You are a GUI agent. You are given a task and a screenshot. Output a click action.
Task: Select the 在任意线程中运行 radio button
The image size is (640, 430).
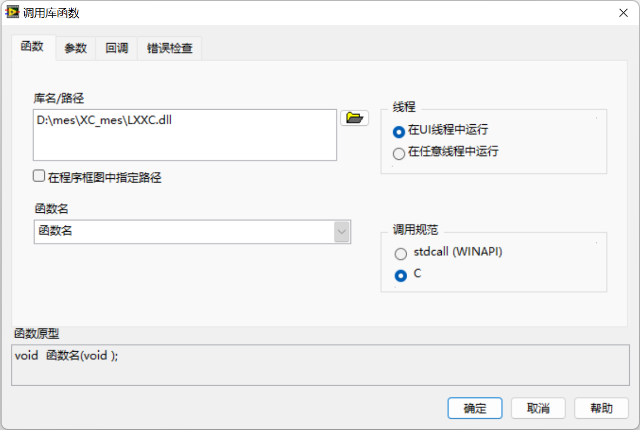pos(399,153)
